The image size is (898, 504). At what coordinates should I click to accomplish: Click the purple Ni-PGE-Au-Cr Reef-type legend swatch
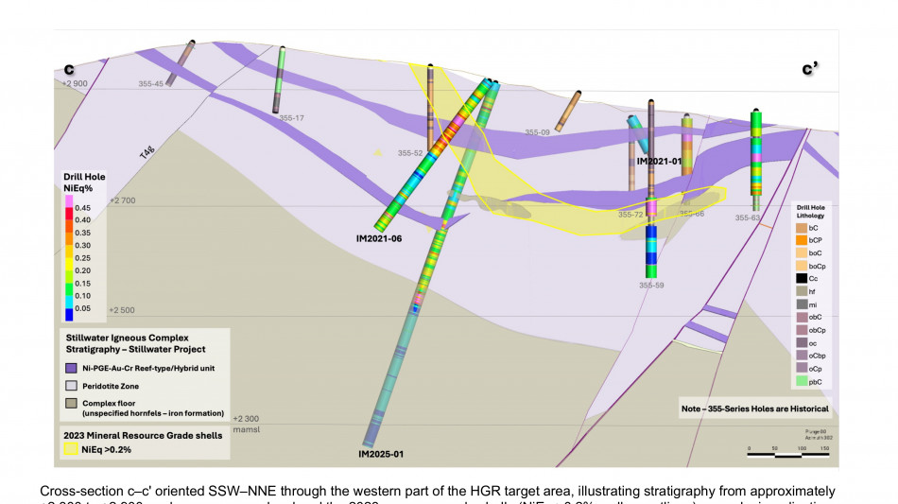point(71,367)
